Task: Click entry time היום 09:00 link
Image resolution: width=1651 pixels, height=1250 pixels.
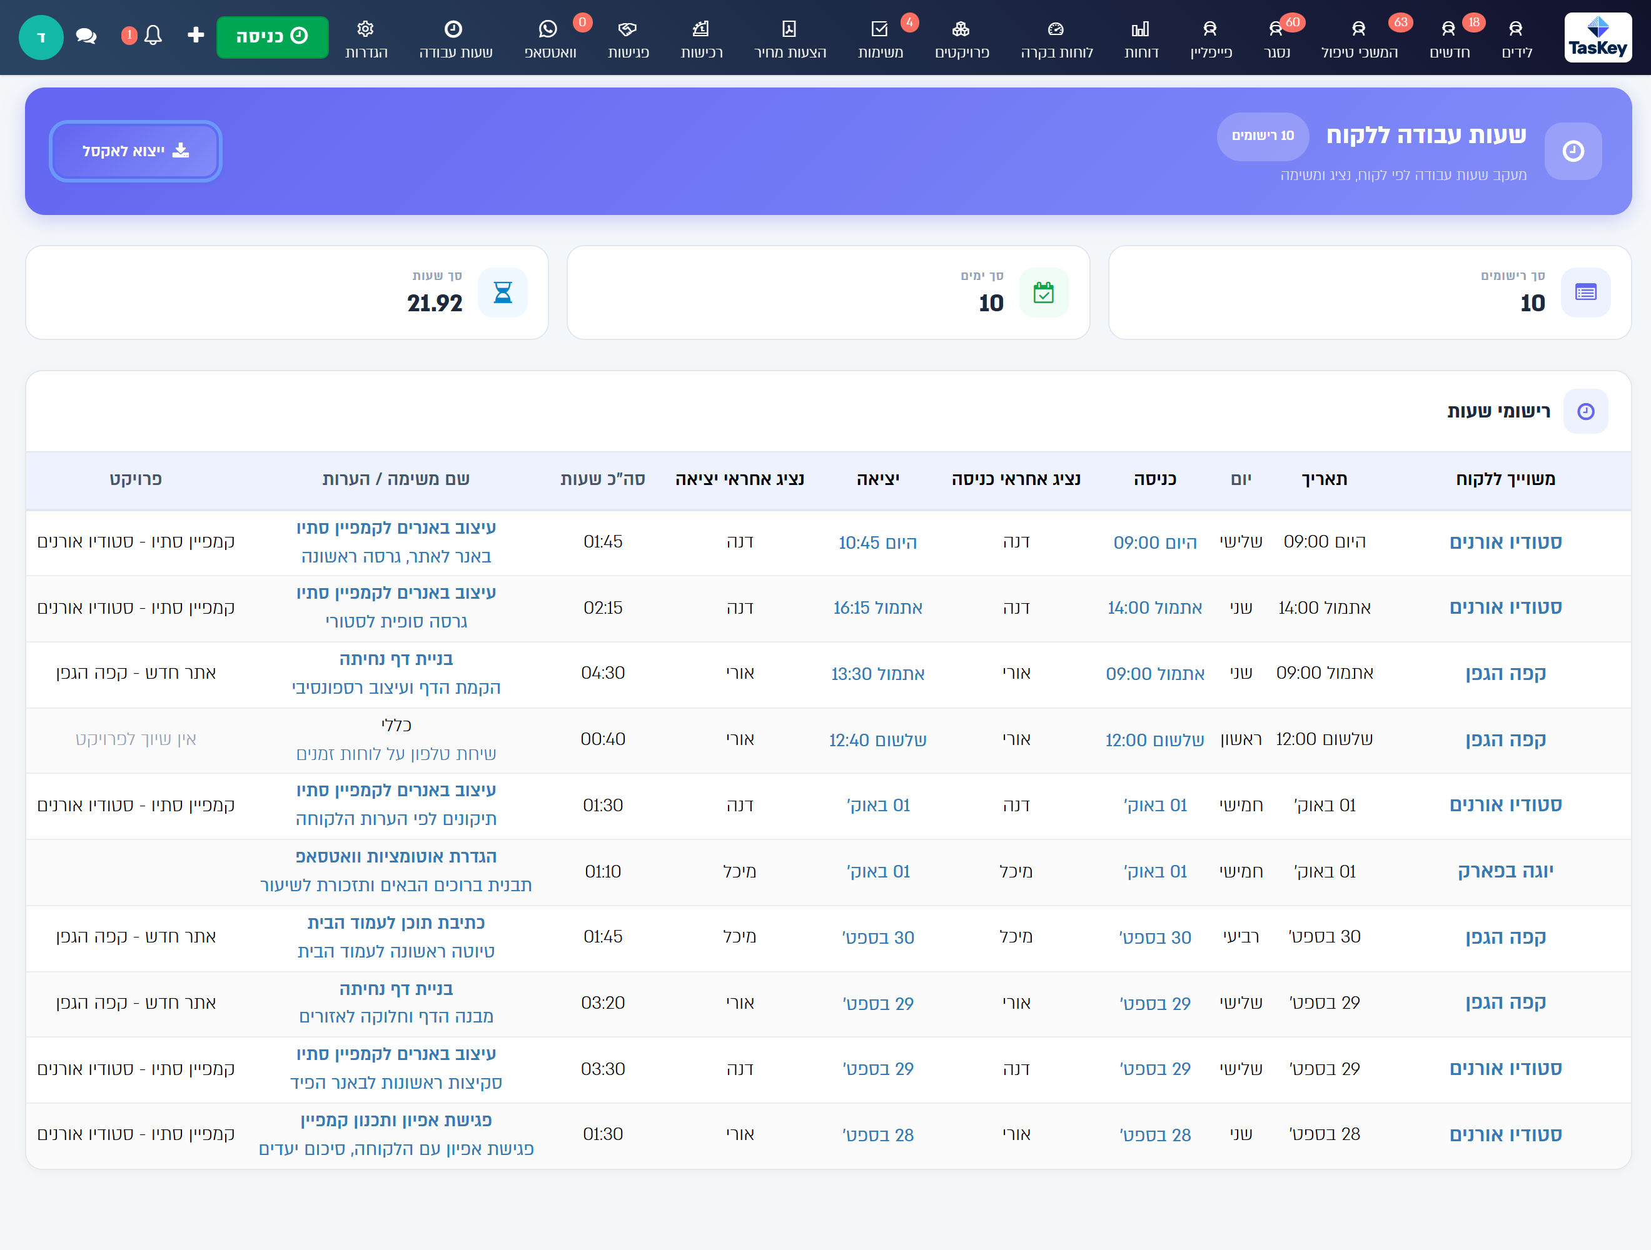Action: coord(1154,542)
